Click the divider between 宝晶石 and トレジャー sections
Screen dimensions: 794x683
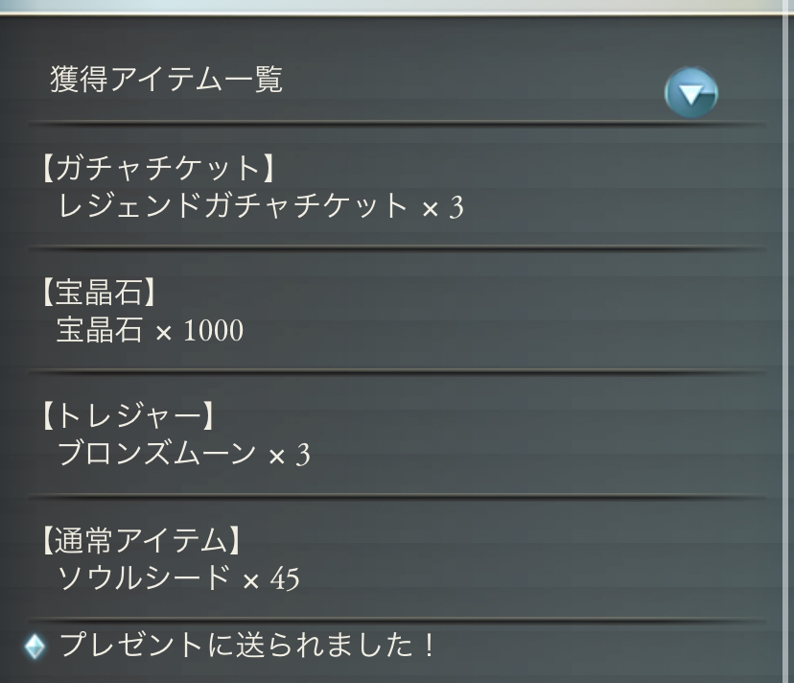pyautogui.click(x=397, y=371)
